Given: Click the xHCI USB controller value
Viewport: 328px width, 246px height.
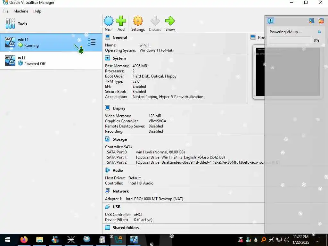Looking at the screenshot, I should [138, 215].
